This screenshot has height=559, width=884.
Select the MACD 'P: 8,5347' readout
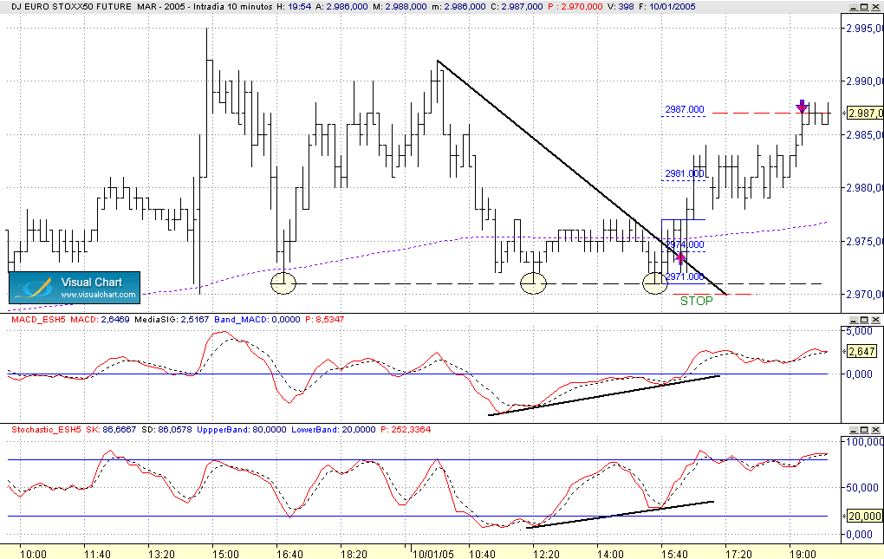click(325, 320)
